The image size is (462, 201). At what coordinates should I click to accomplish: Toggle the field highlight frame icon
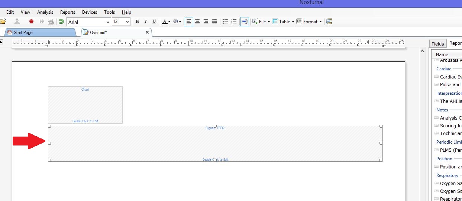[x=245, y=21]
